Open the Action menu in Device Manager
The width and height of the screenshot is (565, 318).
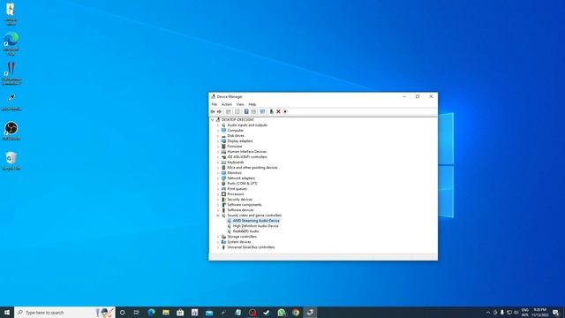point(227,104)
